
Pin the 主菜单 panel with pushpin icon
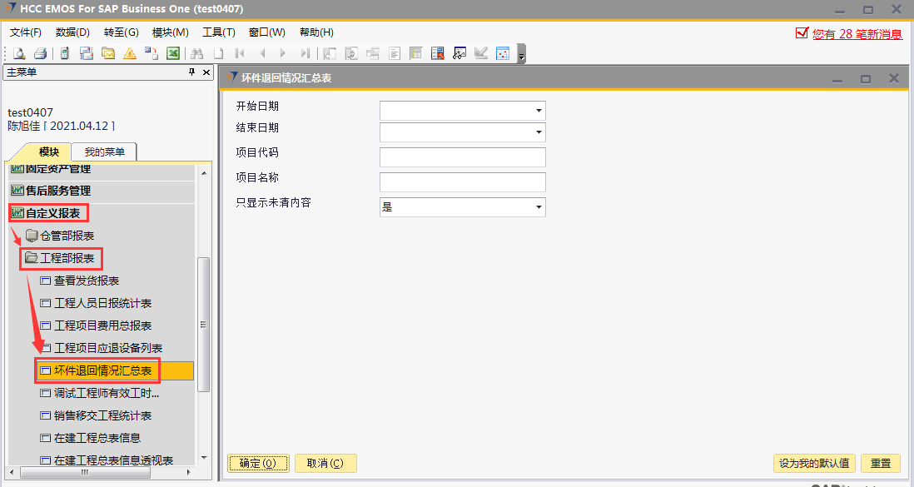pyautogui.click(x=192, y=72)
